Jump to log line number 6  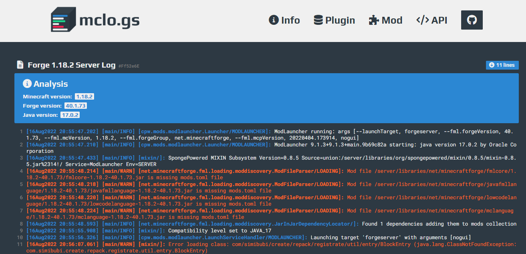pyautogui.click(x=21, y=198)
